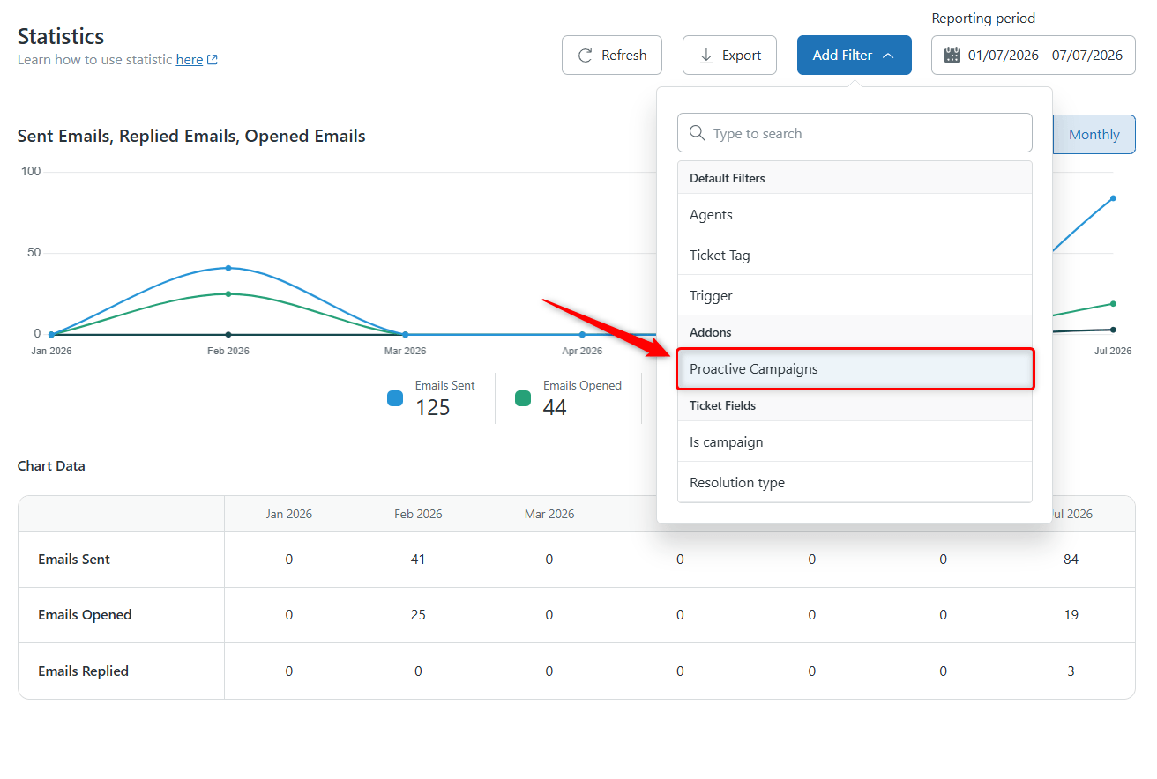Choose the 'Resolution type' ticket field
The height and width of the screenshot is (779, 1157).
(855, 482)
